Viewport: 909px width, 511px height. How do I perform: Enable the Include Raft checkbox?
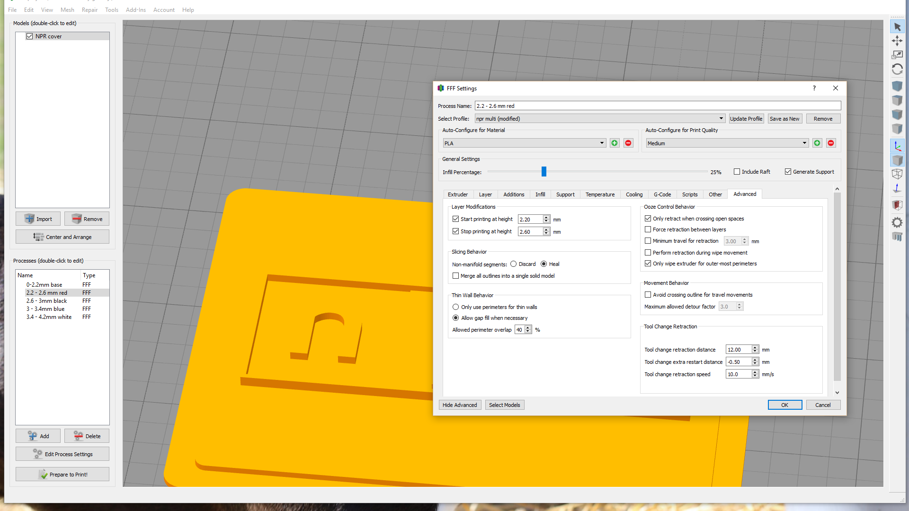[737, 171]
